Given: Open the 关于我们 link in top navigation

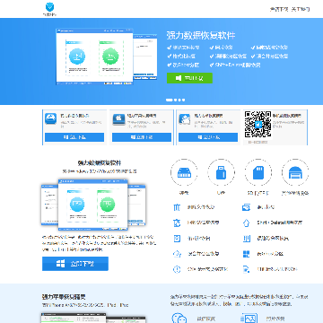Looking at the screenshot, I should (x=301, y=9).
